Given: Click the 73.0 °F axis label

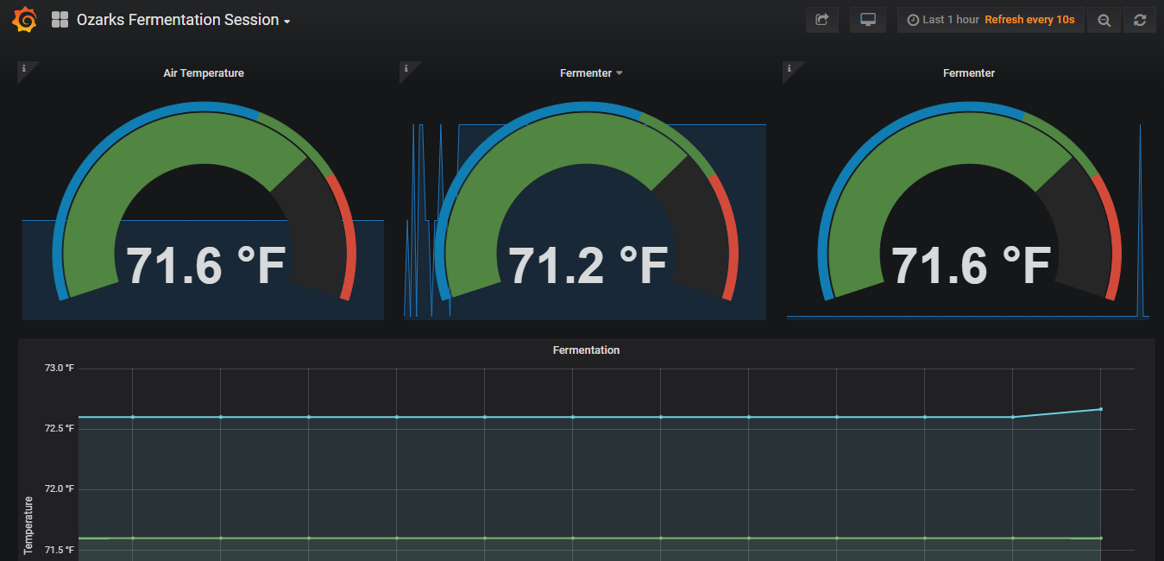Looking at the screenshot, I should pyautogui.click(x=60, y=369).
